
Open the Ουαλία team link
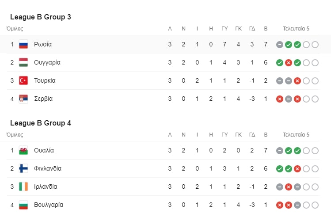pos(44,150)
